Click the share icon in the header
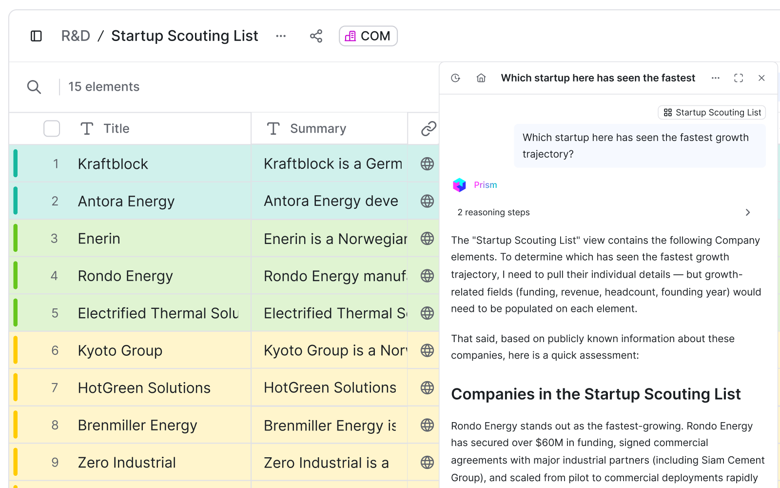Viewport: 780px width, 488px height. (x=316, y=36)
